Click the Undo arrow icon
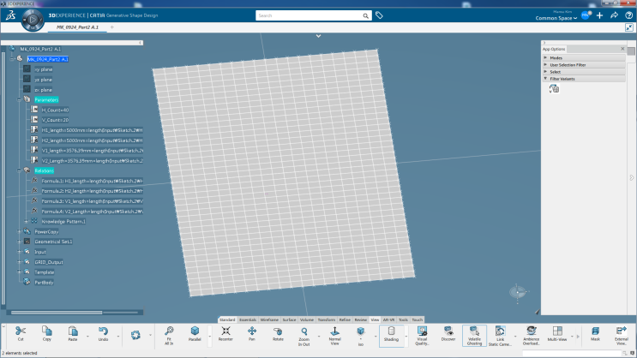The image size is (637, 358). [103, 331]
